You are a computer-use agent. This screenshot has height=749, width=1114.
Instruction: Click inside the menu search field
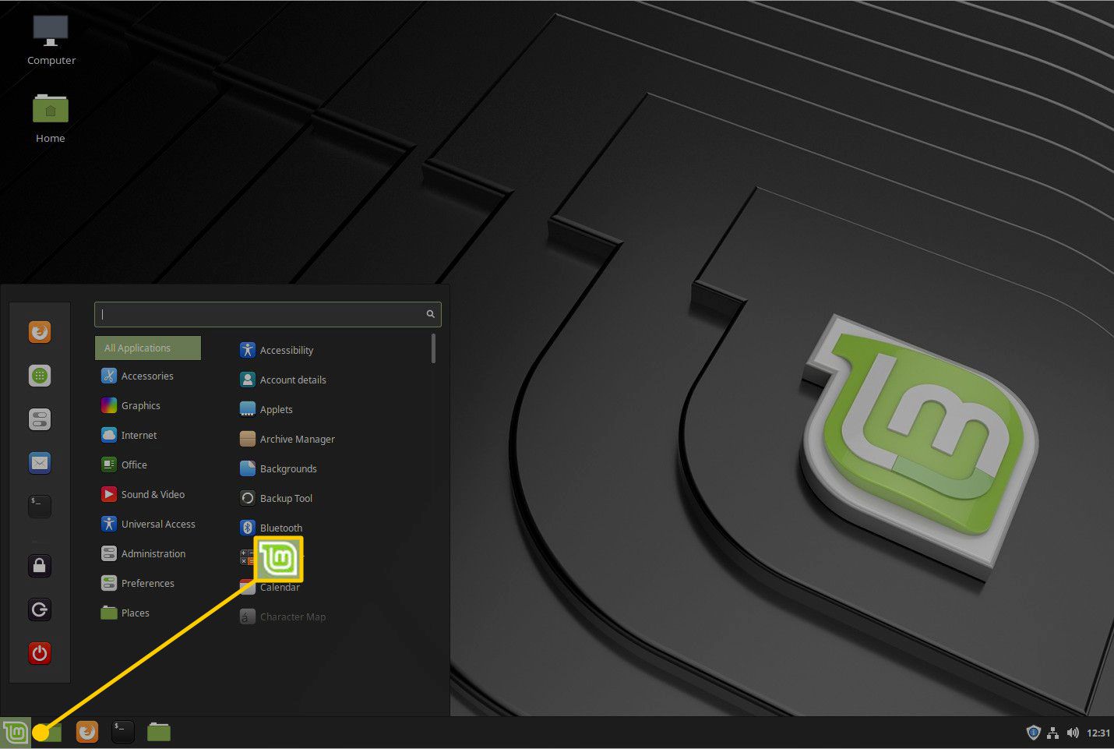[268, 314]
